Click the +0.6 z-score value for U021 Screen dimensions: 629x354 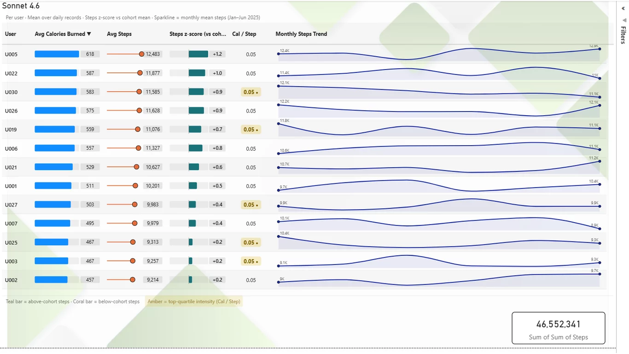click(217, 167)
